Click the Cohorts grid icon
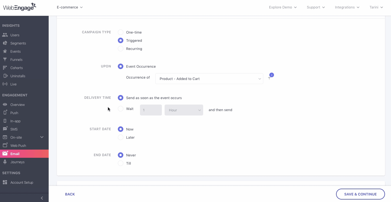 pyautogui.click(x=5, y=68)
